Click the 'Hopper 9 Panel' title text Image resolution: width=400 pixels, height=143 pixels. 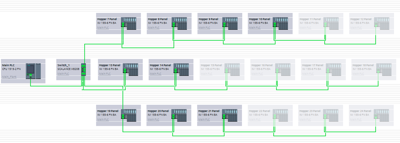209,19
